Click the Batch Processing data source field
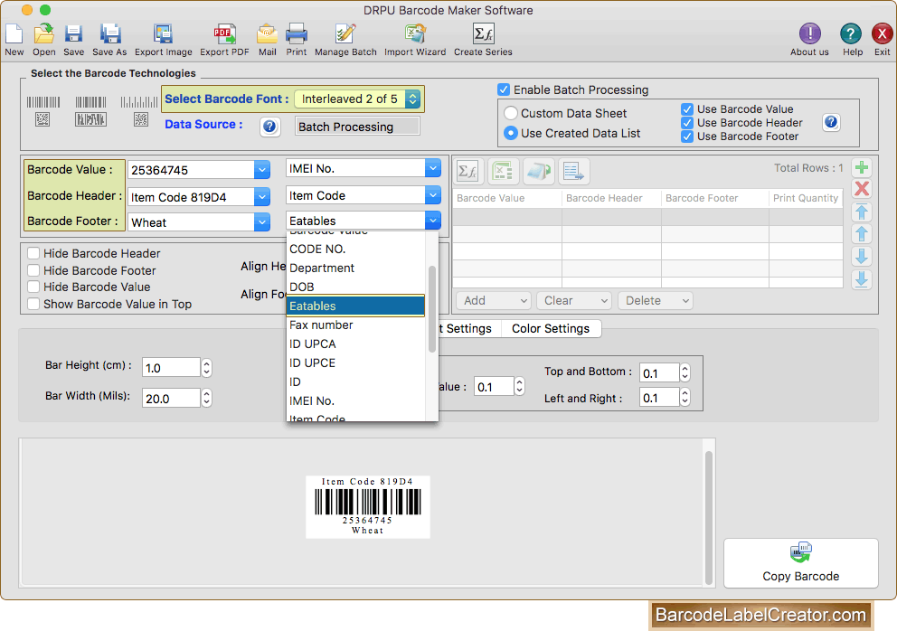 (x=357, y=127)
